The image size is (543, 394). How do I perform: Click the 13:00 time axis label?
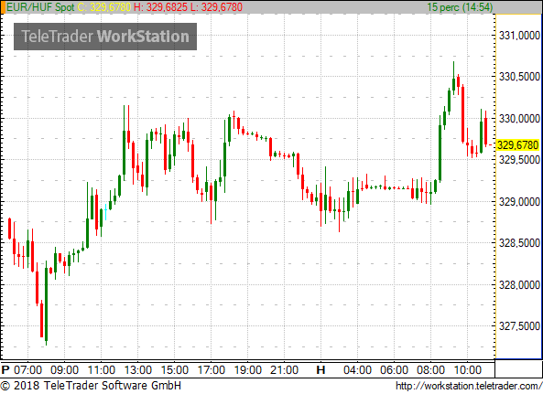click(x=138, y=370)
